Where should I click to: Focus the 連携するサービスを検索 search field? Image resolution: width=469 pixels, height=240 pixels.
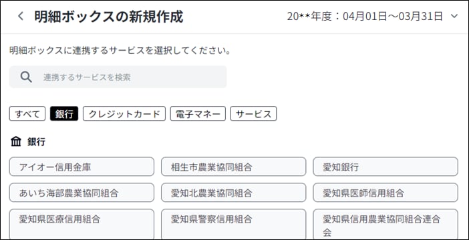point(118,77)
